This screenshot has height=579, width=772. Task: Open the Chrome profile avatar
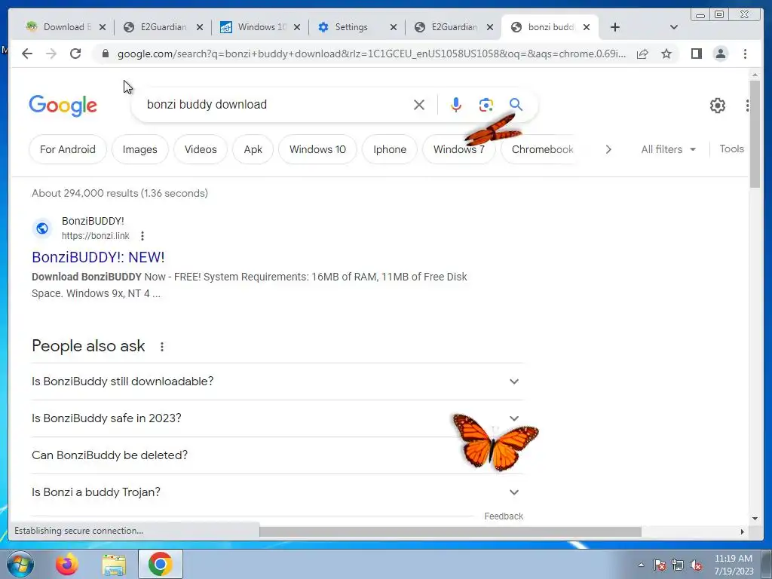pyautogui.click(x=720, y=54)
